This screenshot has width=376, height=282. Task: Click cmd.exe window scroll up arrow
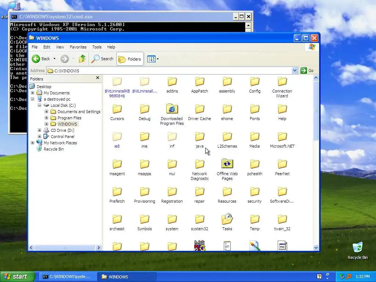click(248, 25)
